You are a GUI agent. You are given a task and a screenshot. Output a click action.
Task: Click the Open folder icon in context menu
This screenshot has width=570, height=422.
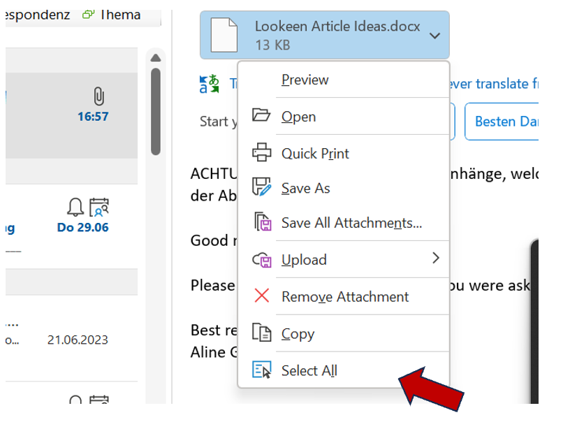point(261,116)
